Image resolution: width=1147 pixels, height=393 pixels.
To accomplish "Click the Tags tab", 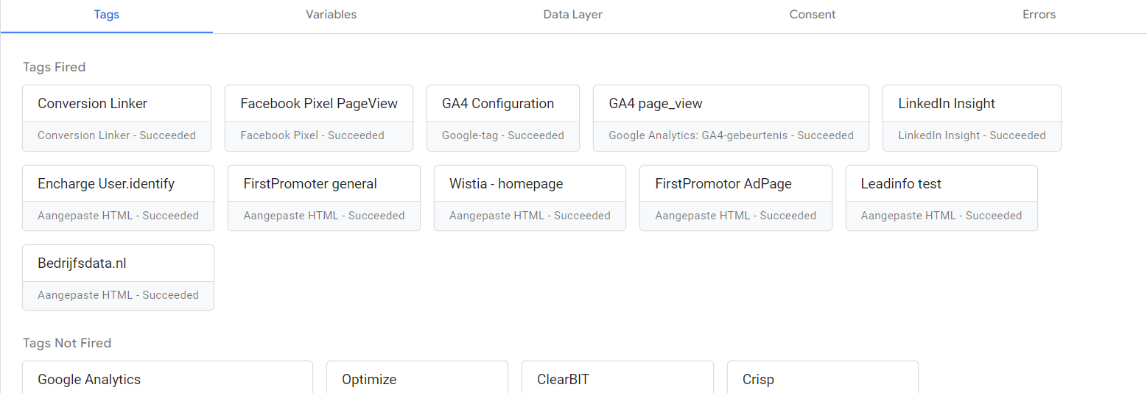I will click(107, 15).
